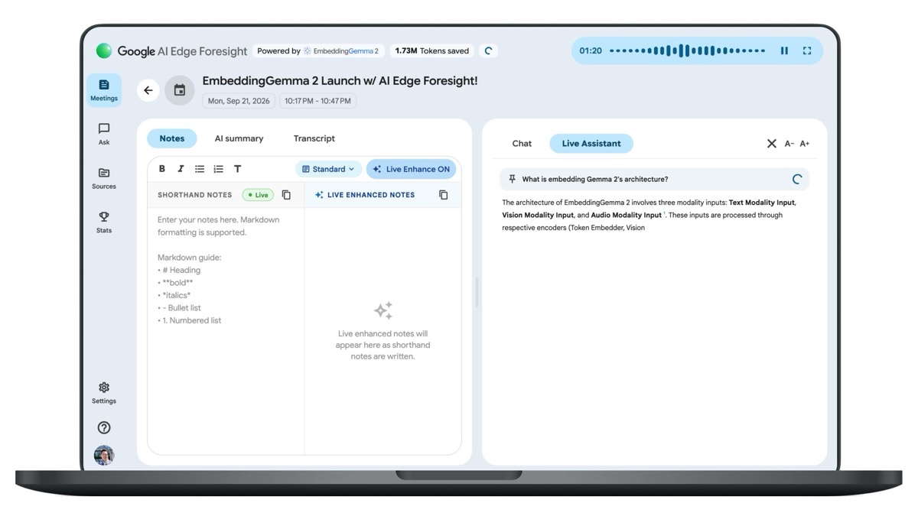Viewport: 918px width, 516px height.
Task: Toggle Live Enhance ON button
Action: [412, 169]
